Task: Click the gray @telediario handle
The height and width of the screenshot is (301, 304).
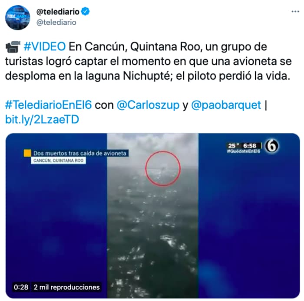Action: click(56, 23)
